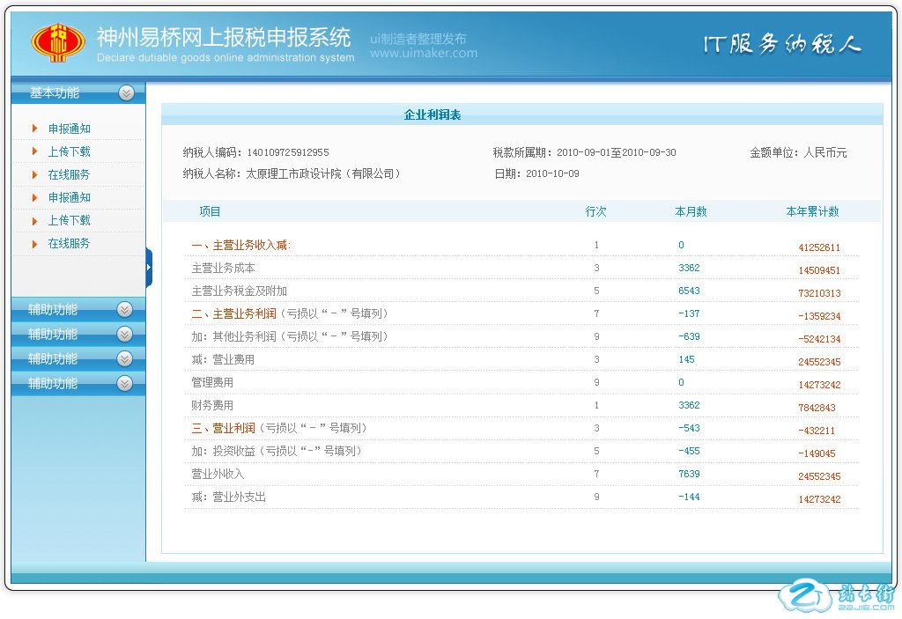This screenshot has width=902, height=619.
Task: Click the 三、营业利润 row label
Action: click(x=223, y=428)
